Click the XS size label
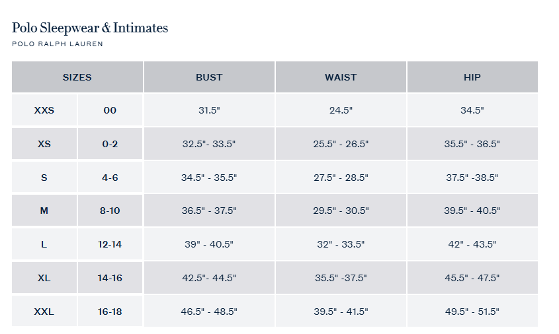The image size is (559, 334). 44,144
